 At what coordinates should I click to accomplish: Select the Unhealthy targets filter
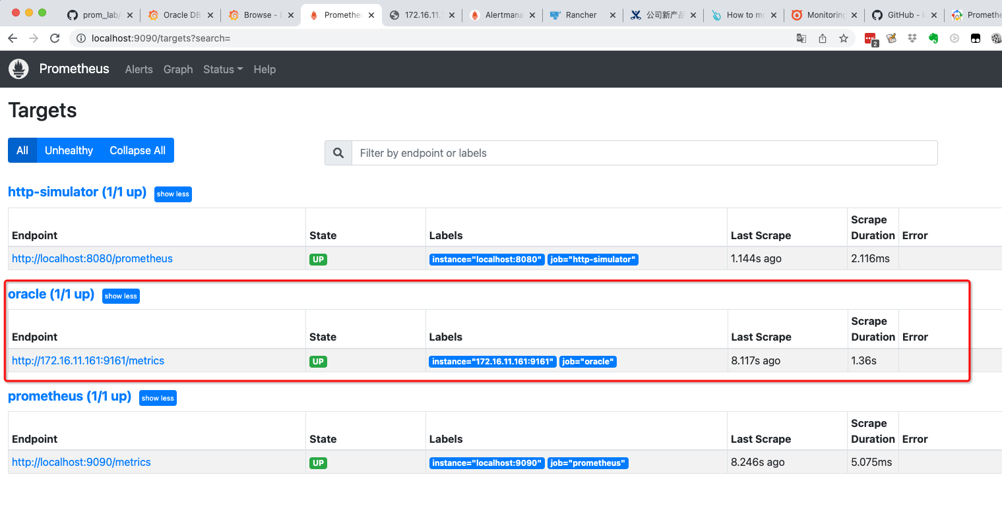click(69, 150)
